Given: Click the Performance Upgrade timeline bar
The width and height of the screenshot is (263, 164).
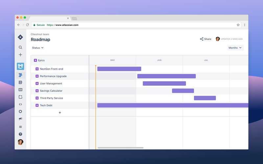Looking at the screenshot, I should click(166, 76).
